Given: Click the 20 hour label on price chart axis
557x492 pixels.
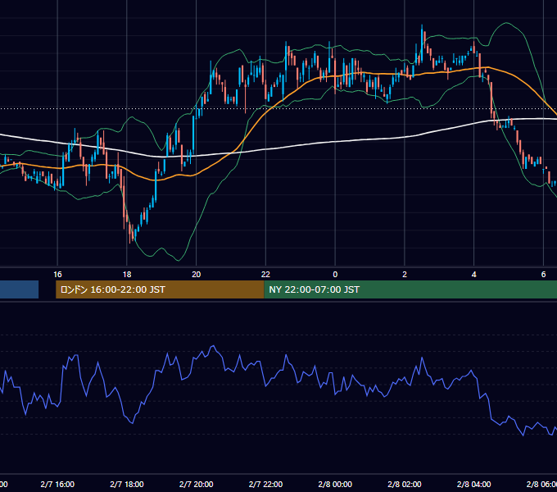Looking at the screenshot, I should 196,275.
